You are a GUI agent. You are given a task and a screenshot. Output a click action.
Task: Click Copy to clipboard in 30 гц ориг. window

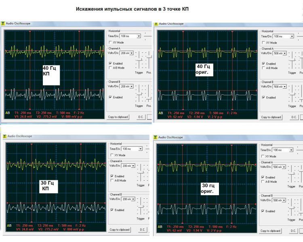(x=270, y=231)
